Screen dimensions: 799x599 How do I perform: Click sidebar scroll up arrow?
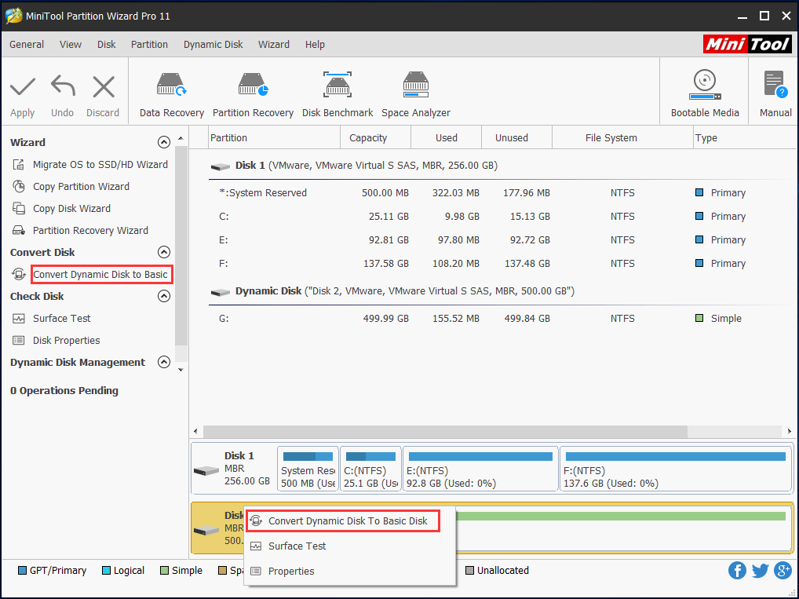click(x=181, y=139)
